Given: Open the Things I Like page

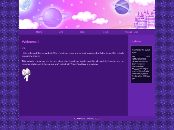Looking at the screenshot, I should pyautogui.click(x=131, y=32).
